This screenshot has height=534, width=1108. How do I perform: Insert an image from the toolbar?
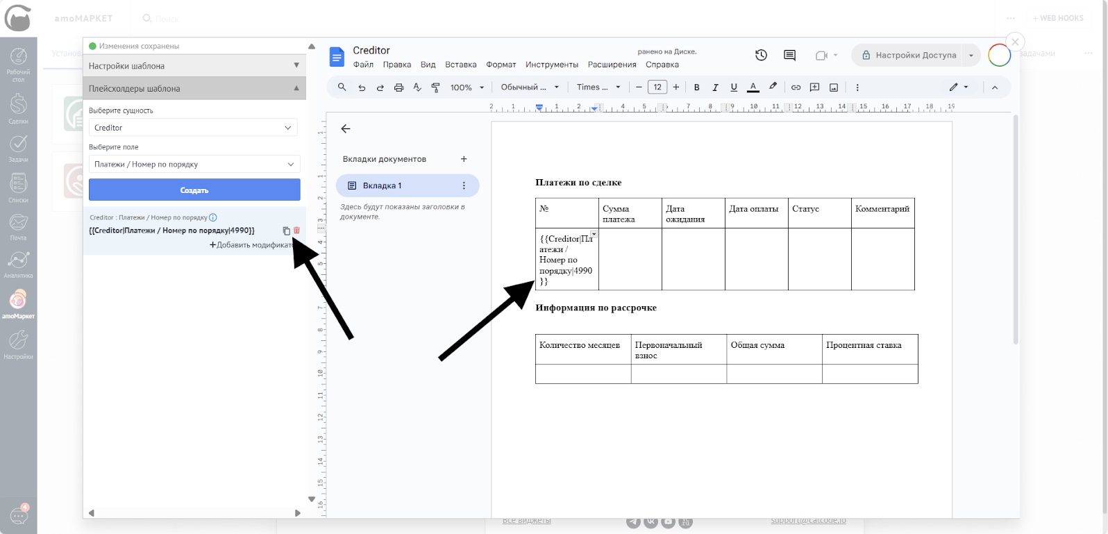point(833,87)
